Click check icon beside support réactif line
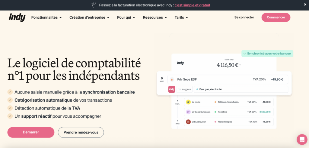Image resolution: width=309 pixels, height=148 pixels. pos(10,116)
